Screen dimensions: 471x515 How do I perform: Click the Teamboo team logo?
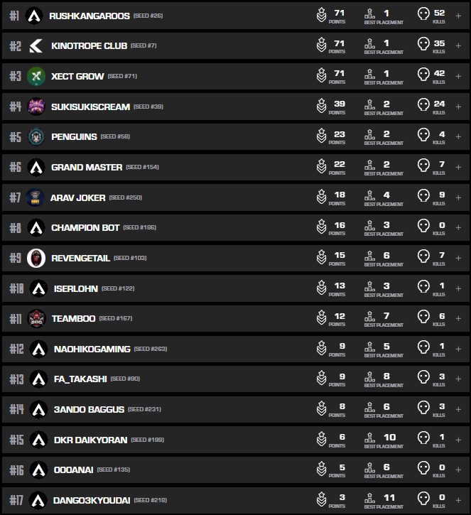37,318
